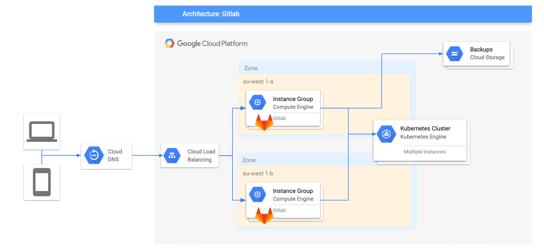
Task: Click the 'eu-west 1-a' zone label
Action: (x=258, y=82)
